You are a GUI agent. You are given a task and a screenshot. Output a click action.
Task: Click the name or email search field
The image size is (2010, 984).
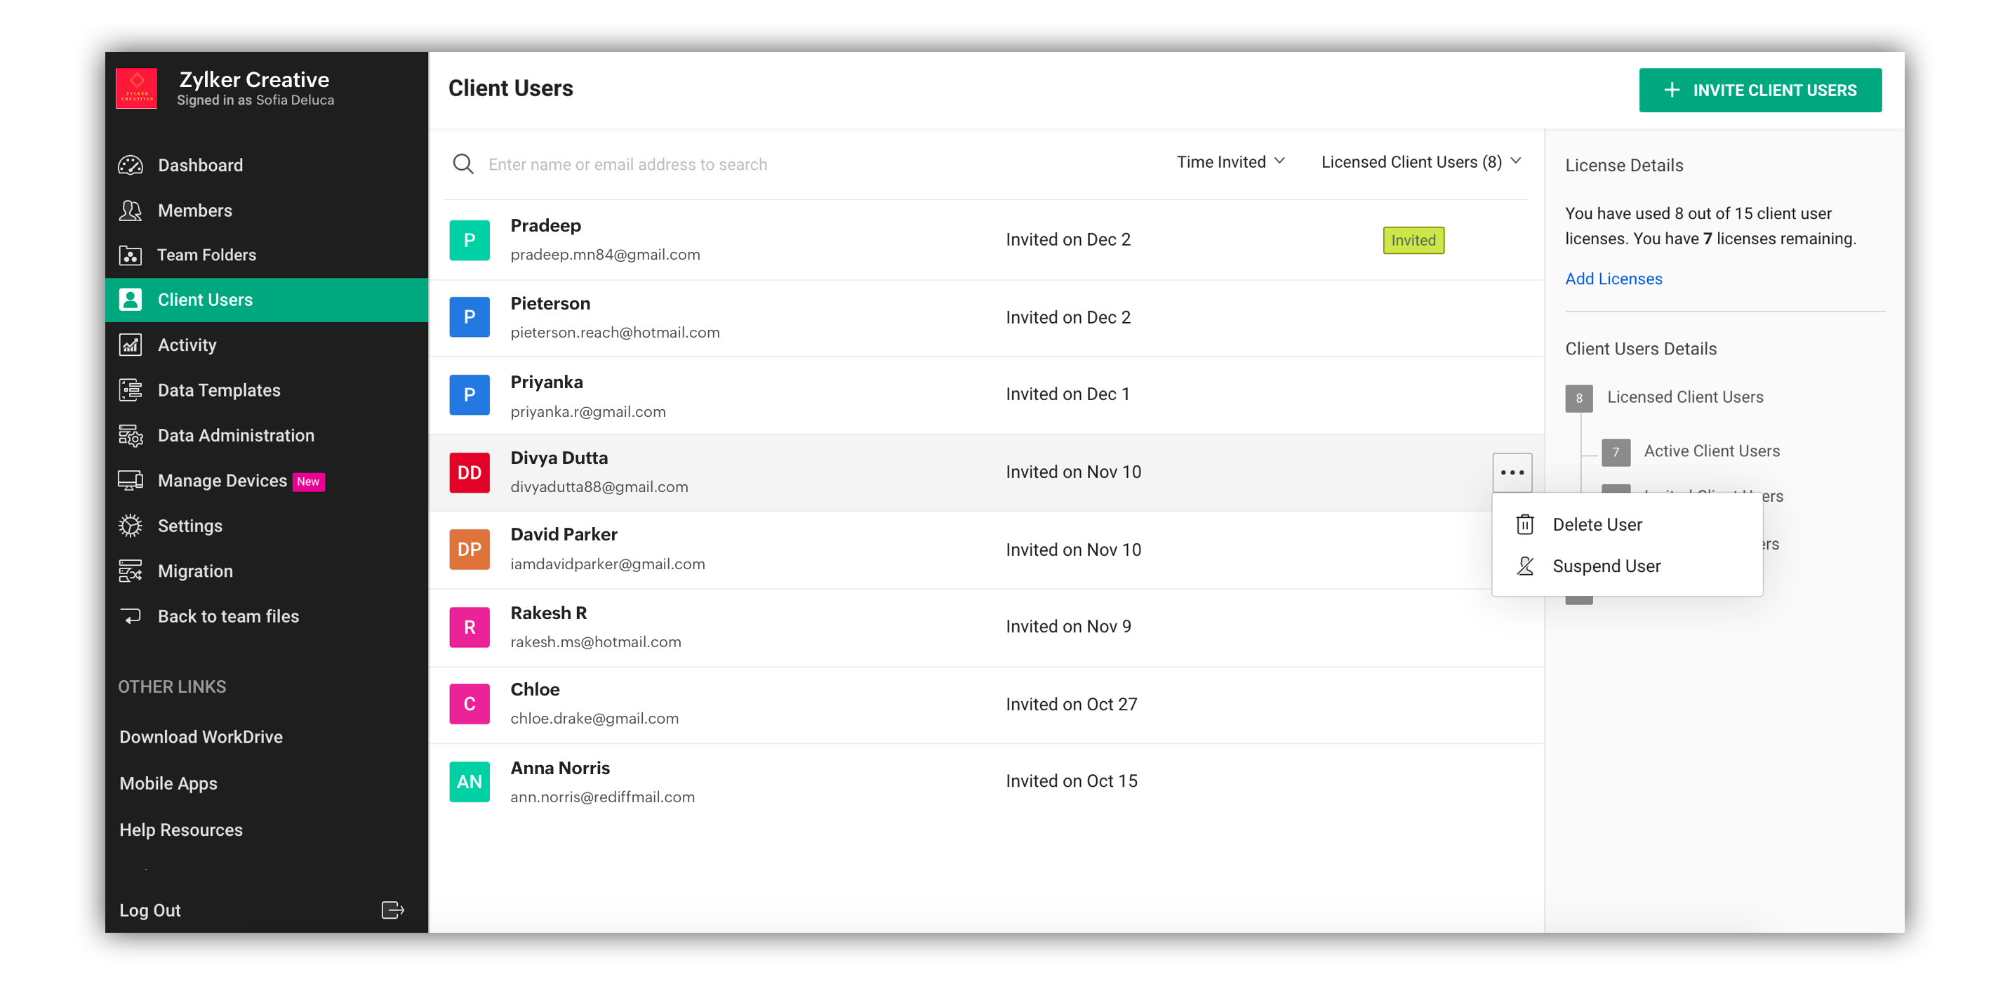pos(628,165)
